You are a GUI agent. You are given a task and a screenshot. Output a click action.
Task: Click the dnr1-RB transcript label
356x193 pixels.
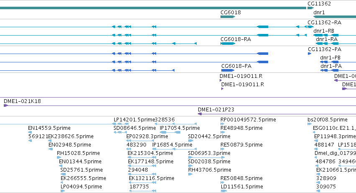click(323, 31)
